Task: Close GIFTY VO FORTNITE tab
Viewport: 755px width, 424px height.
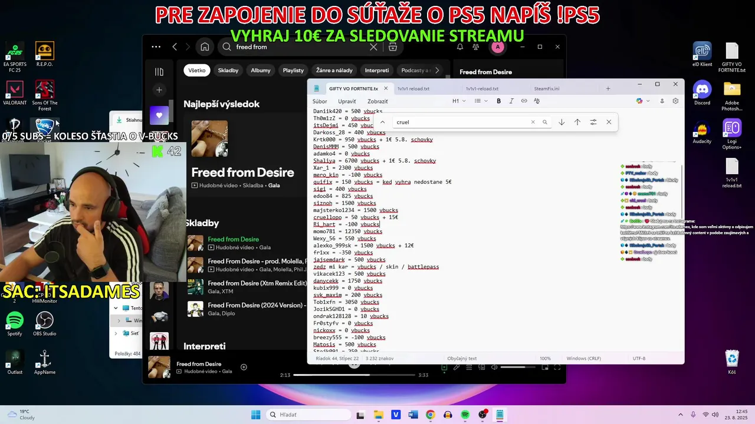Action: pos(386,88)
